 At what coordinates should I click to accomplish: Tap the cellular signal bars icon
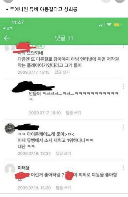click(x=102, y=25)
